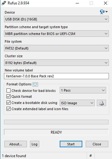
Task: Close the Rufus window with X
Action: pyautogui.click(x=106, y=3)
